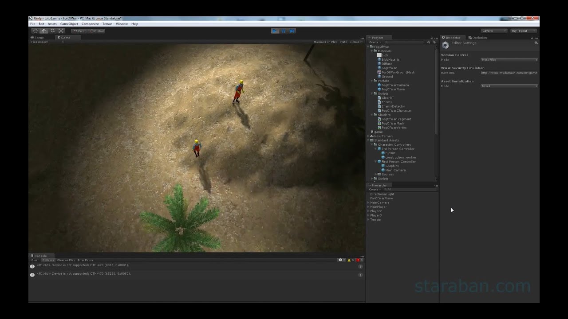The height and width of the screenshot is (319, 568).
Task: Select the construction_worker asset
Action: point(398,157)
